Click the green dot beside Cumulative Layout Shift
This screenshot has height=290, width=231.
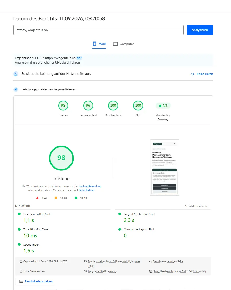[x=120, y=229]
